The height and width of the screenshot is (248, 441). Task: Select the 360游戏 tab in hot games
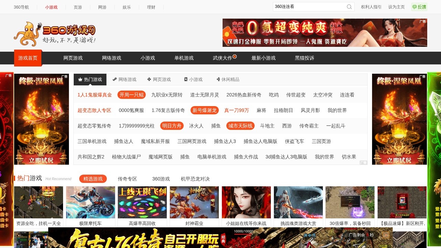[161, 179]
